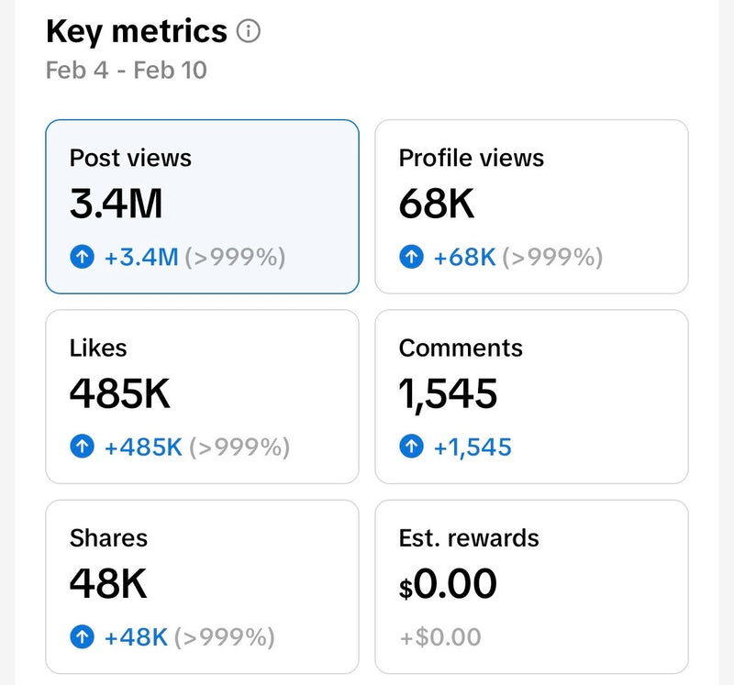
Task: Click the up-arrow icon in Shares card
Action: coord(83,637)
